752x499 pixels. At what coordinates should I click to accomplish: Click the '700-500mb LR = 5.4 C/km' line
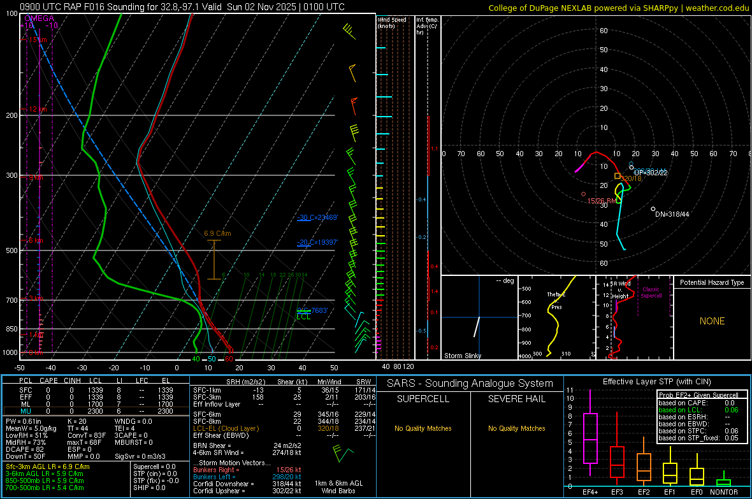click(45, 488)
